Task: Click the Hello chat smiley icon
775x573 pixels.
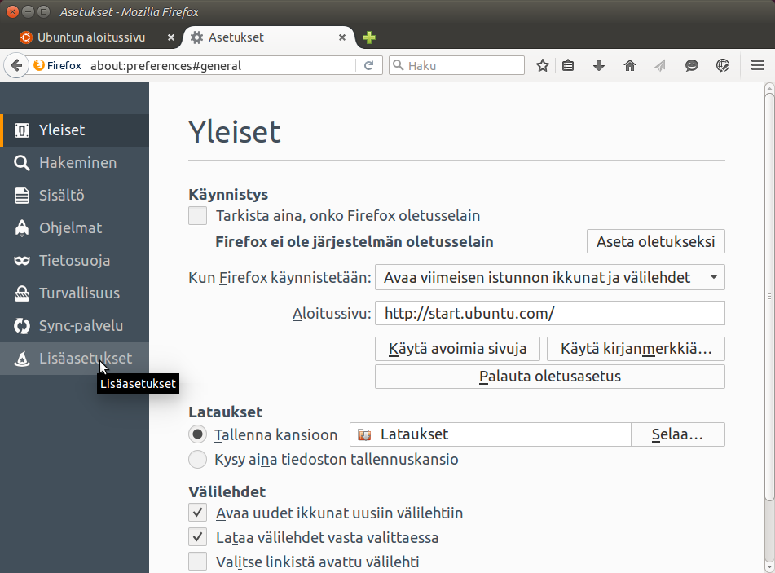Action: 692,66
